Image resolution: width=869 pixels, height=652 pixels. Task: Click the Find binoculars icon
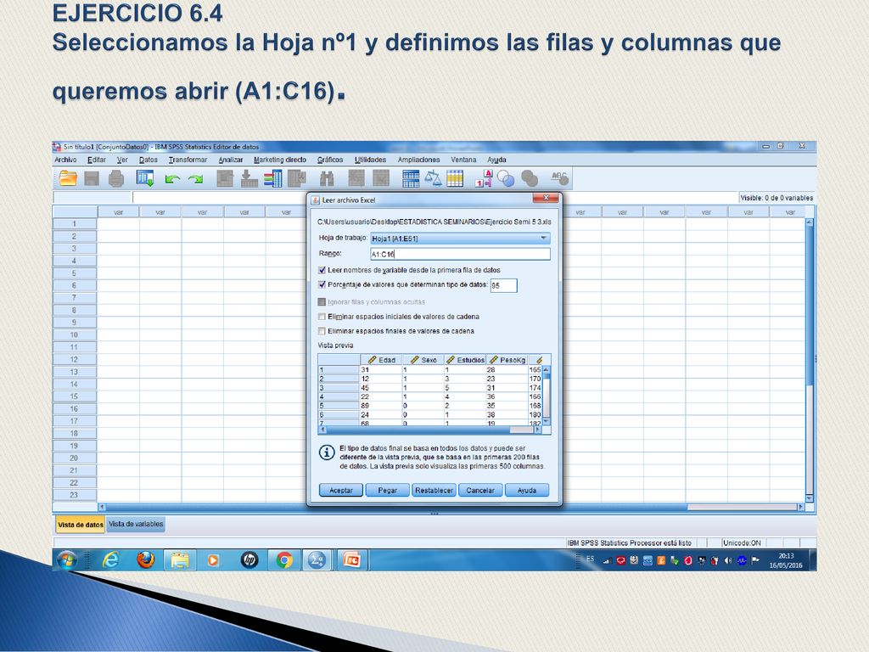[x=327, y=178]
